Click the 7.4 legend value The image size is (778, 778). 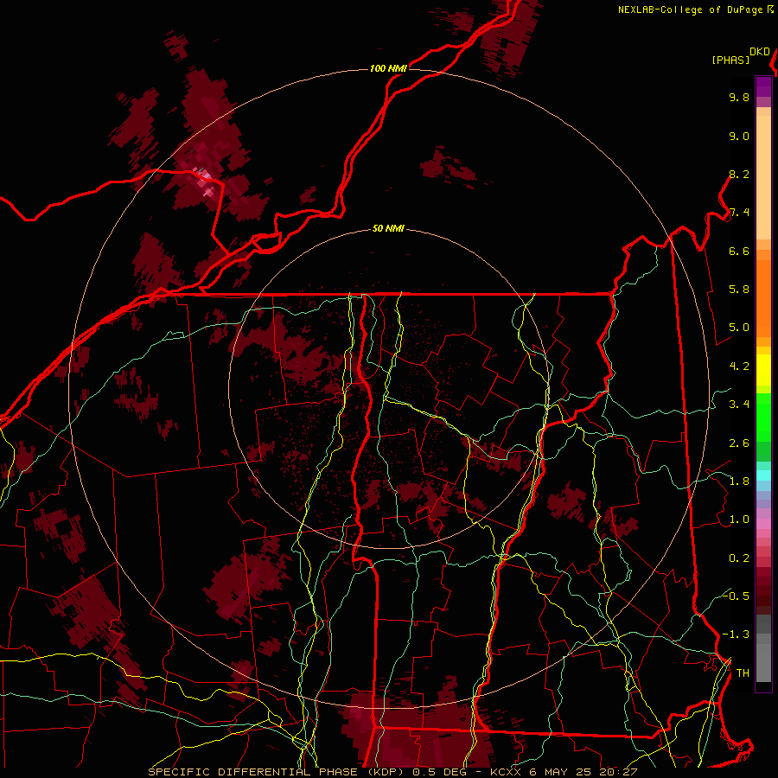(739, 213)
